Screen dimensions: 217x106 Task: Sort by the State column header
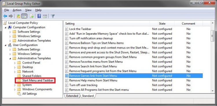pyautogui.click(x=162, y=24)
